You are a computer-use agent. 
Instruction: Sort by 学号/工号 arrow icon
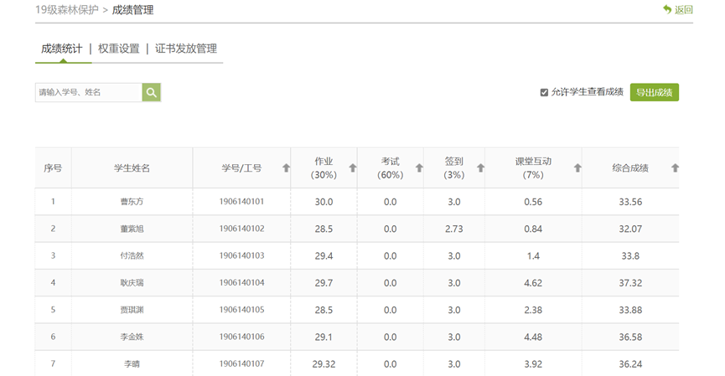[x=286, y=168]
